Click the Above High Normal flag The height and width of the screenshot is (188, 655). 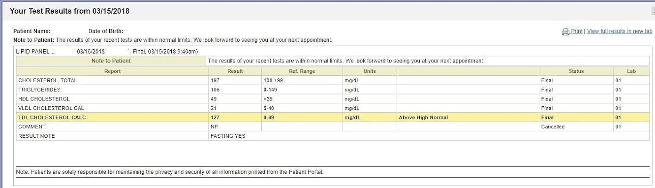point(423,117)
